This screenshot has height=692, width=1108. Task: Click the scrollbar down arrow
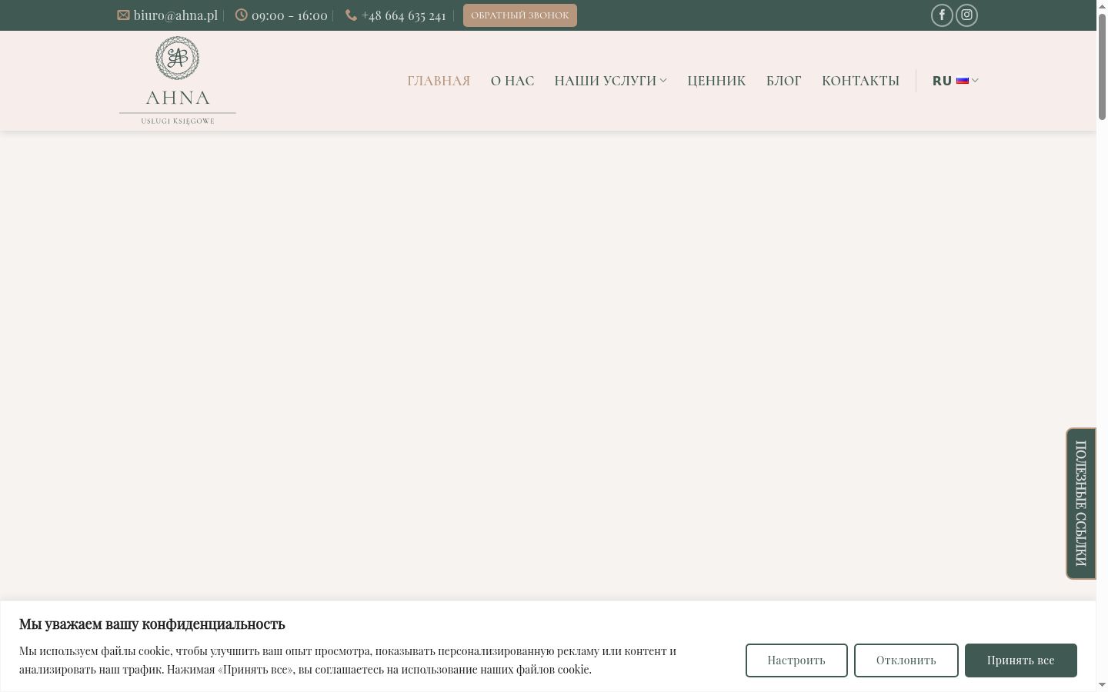[1102, 685]
